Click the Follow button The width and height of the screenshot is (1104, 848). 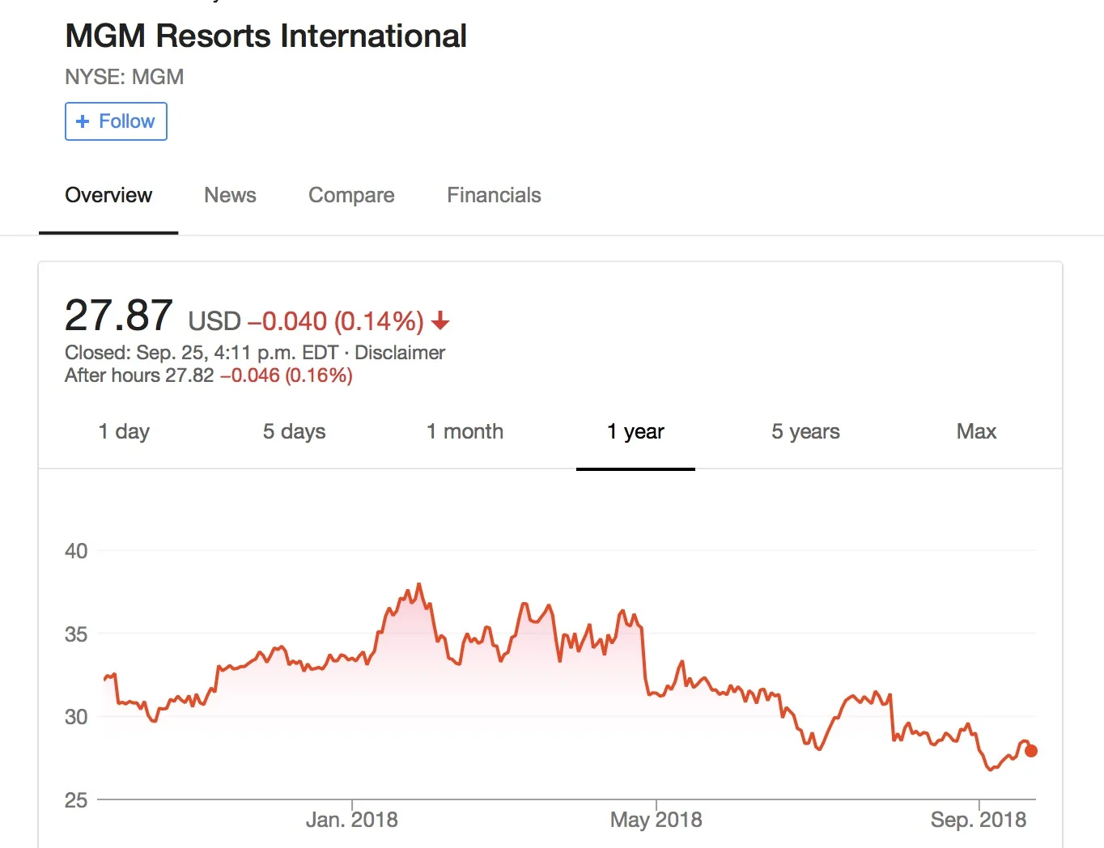pyautogui.click(x=116, y=121)
